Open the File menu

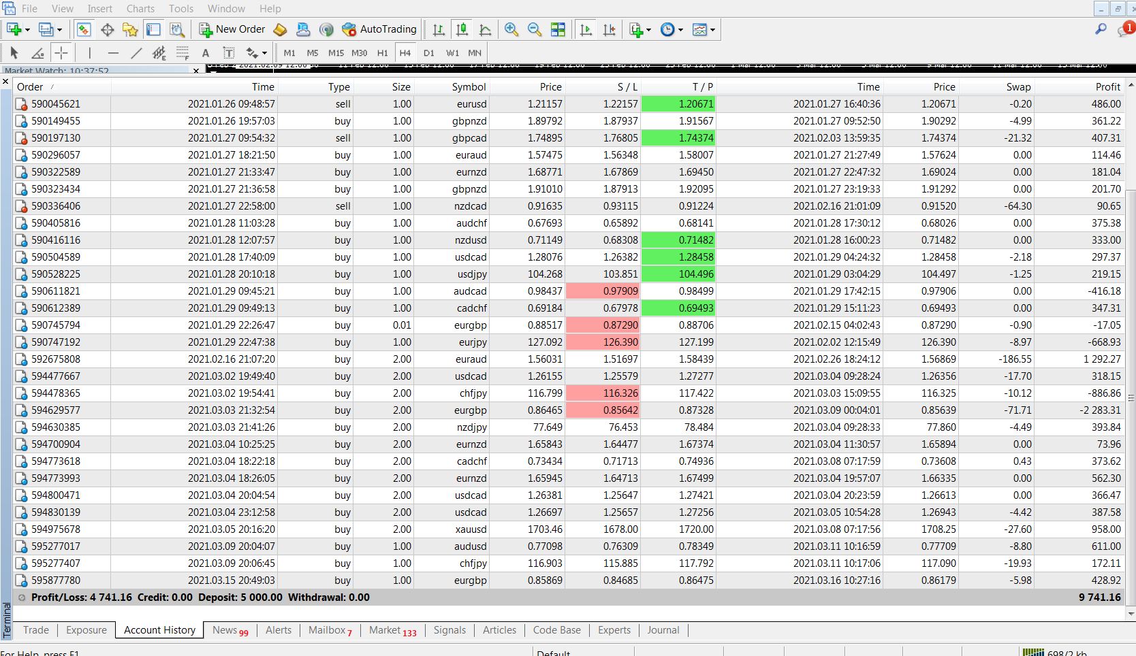[29, 8]
